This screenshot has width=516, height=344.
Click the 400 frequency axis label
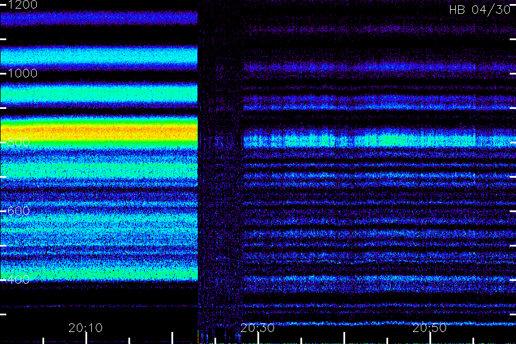pyautogui.click(x=18, y=279)
